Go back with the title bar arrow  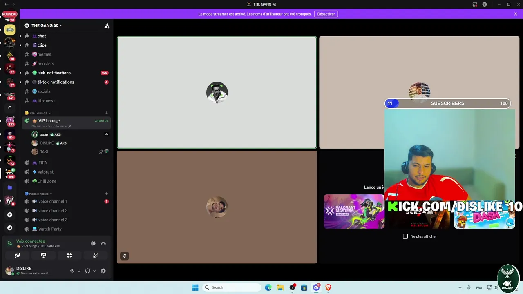coord(6,4)
